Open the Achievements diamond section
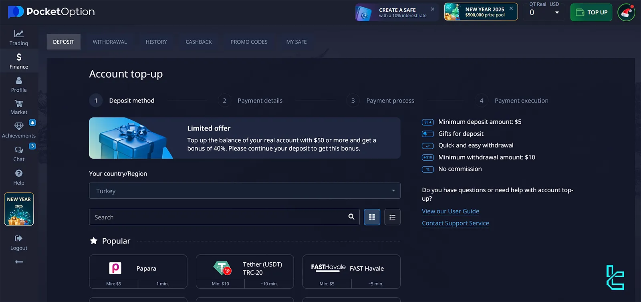641x302 pixels. (19, 131)
